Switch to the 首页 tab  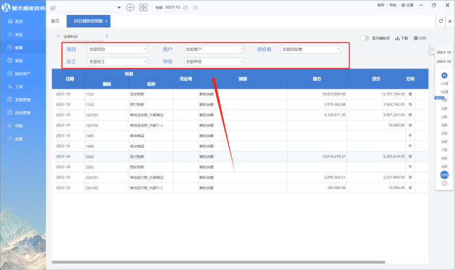(x=55, y=22)
